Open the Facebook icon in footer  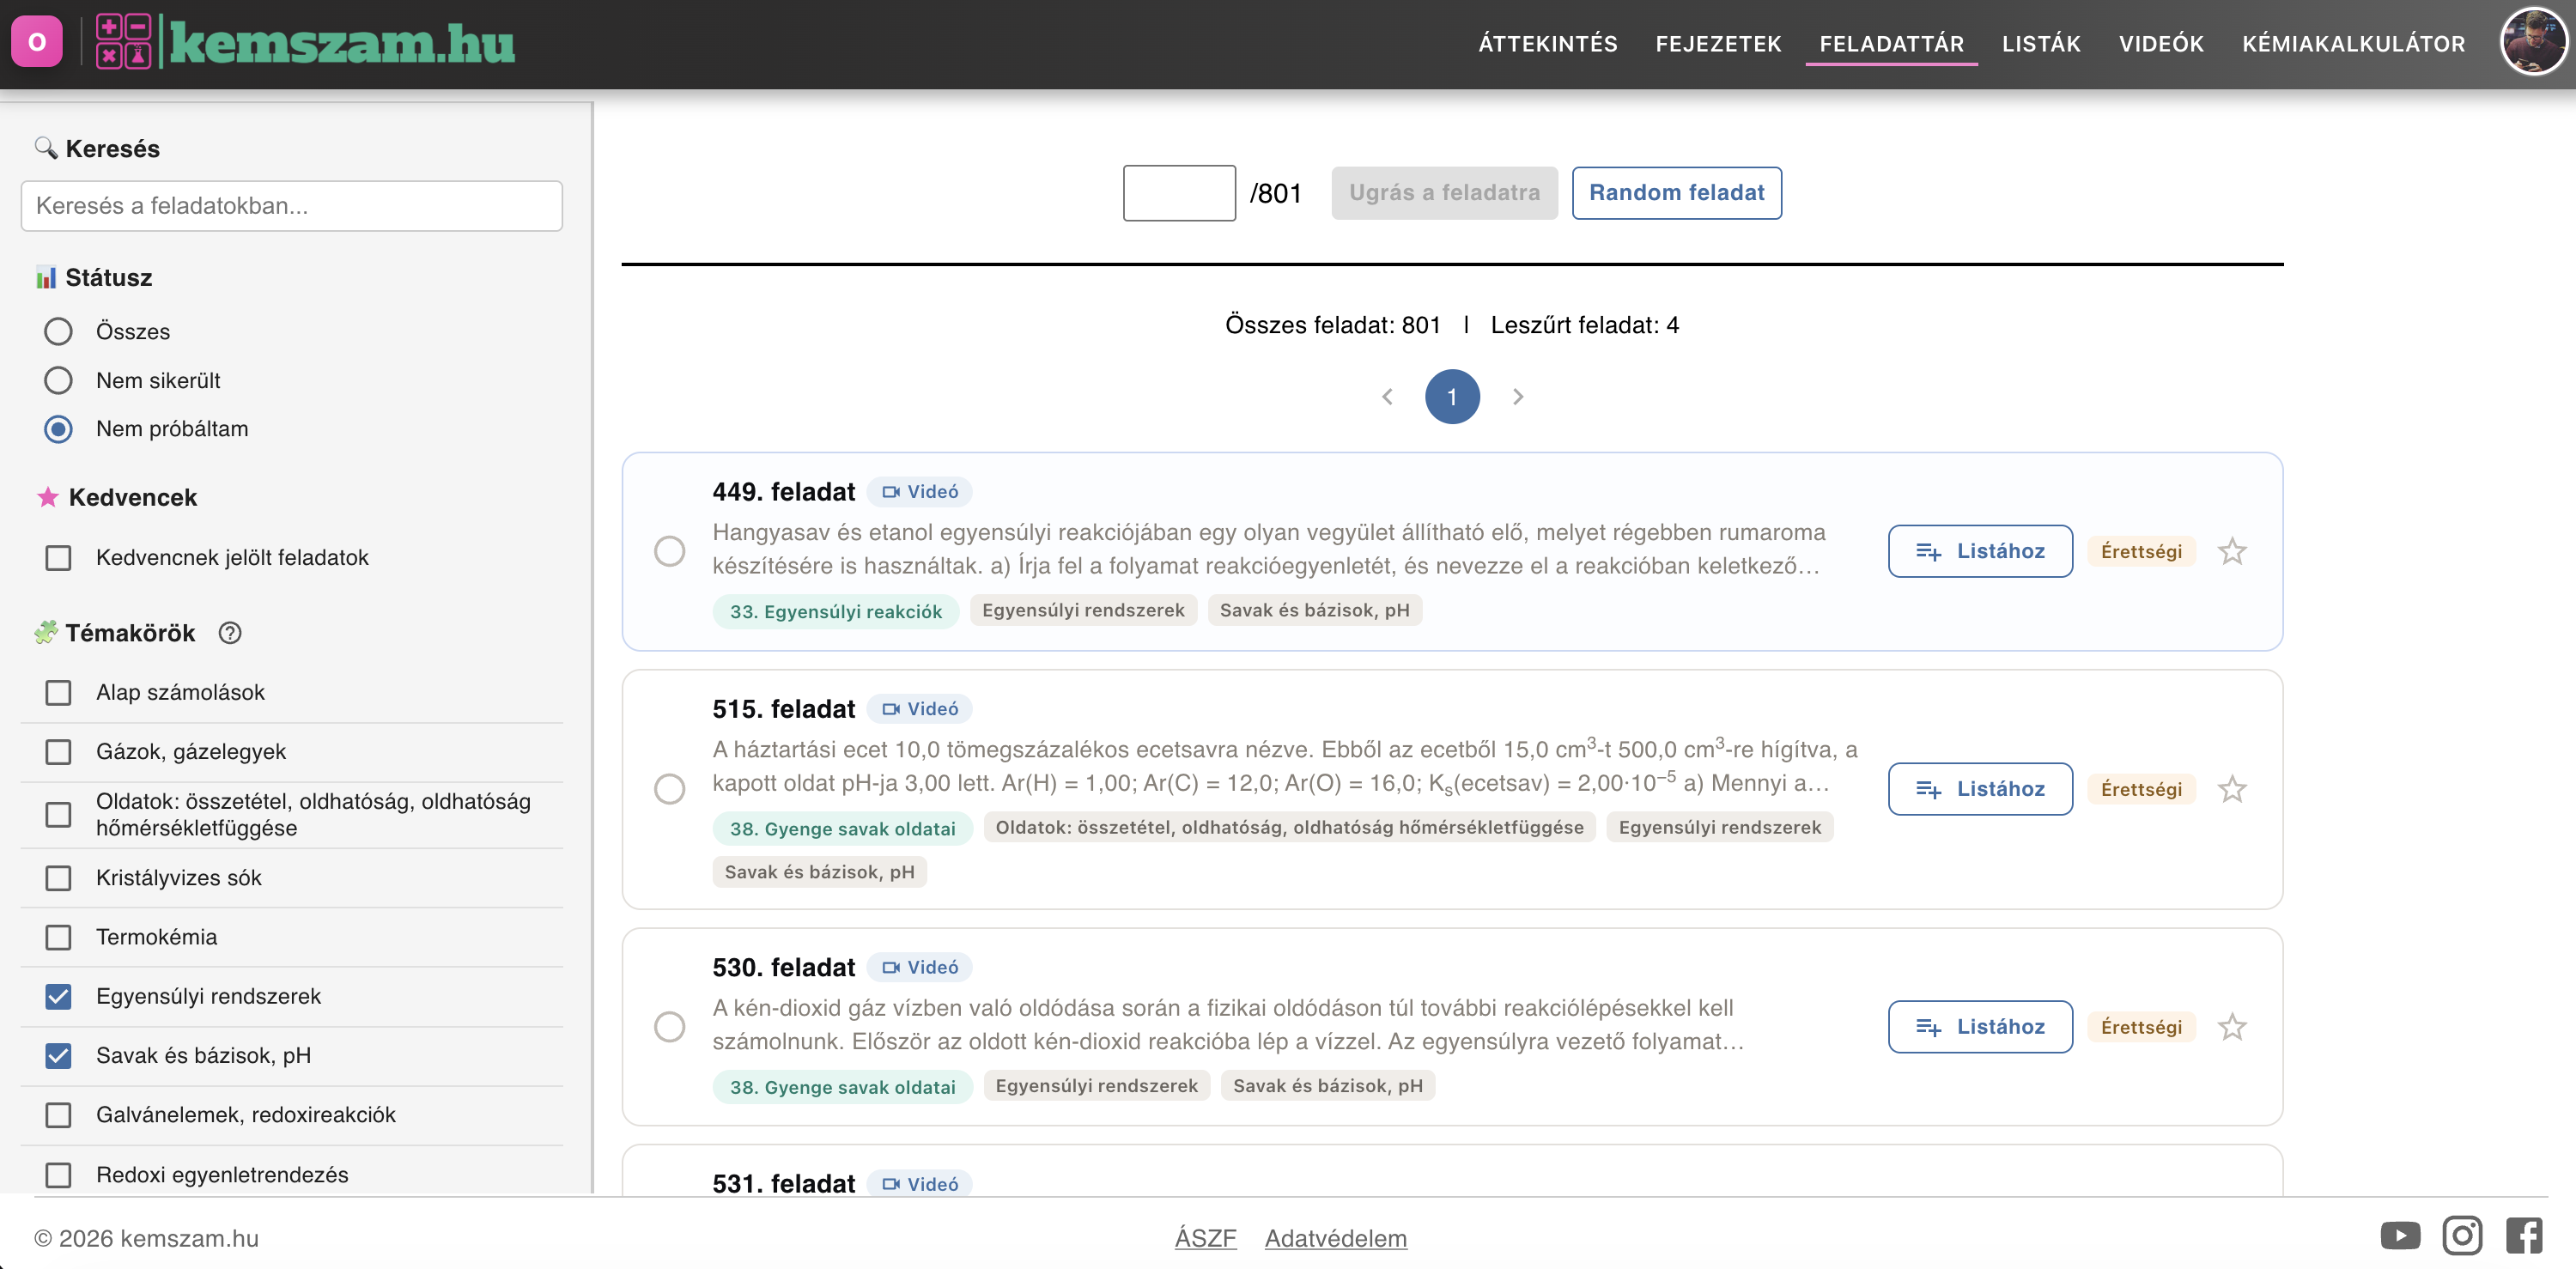click(2524, 1236)
